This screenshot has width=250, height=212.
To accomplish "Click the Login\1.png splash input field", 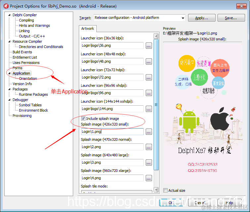I will [x=112, y=132].
